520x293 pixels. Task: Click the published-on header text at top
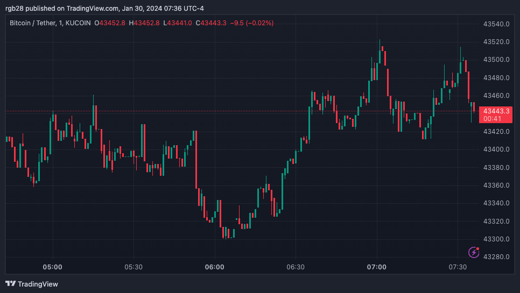[x=104, y=9]
